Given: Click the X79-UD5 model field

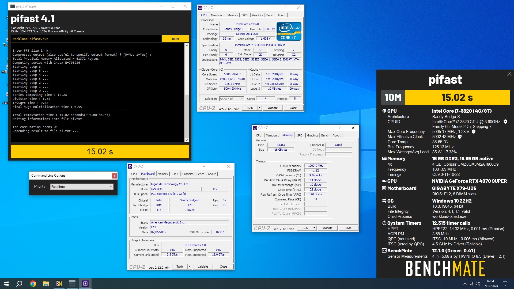Looking at the screenshot, I should [175, 189].
